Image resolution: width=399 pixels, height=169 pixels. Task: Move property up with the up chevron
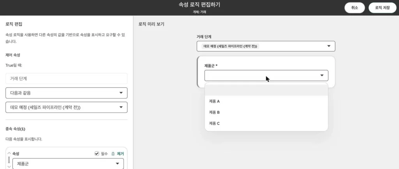point(9,153)
